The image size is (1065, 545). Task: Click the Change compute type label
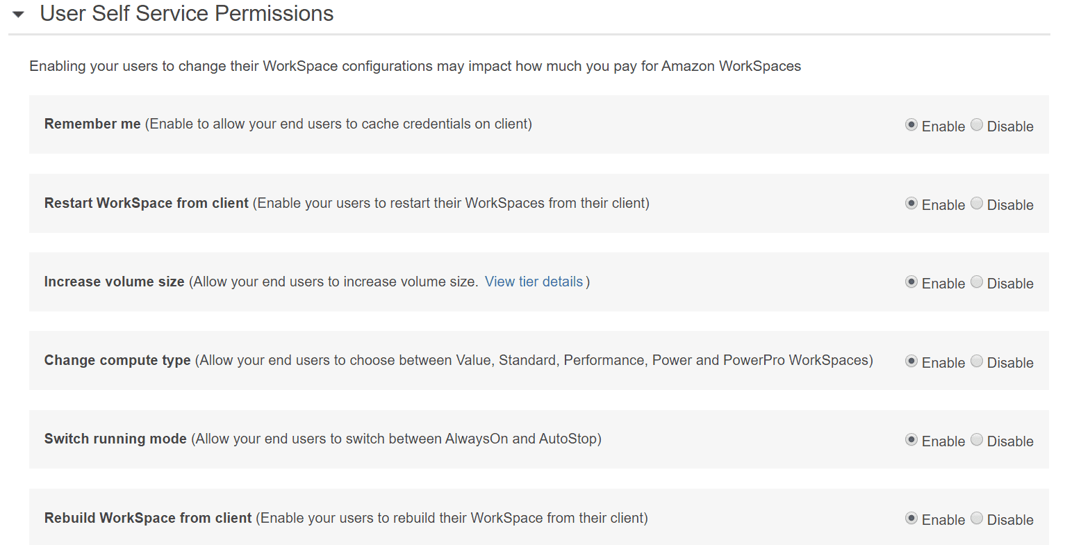(117, 360)
